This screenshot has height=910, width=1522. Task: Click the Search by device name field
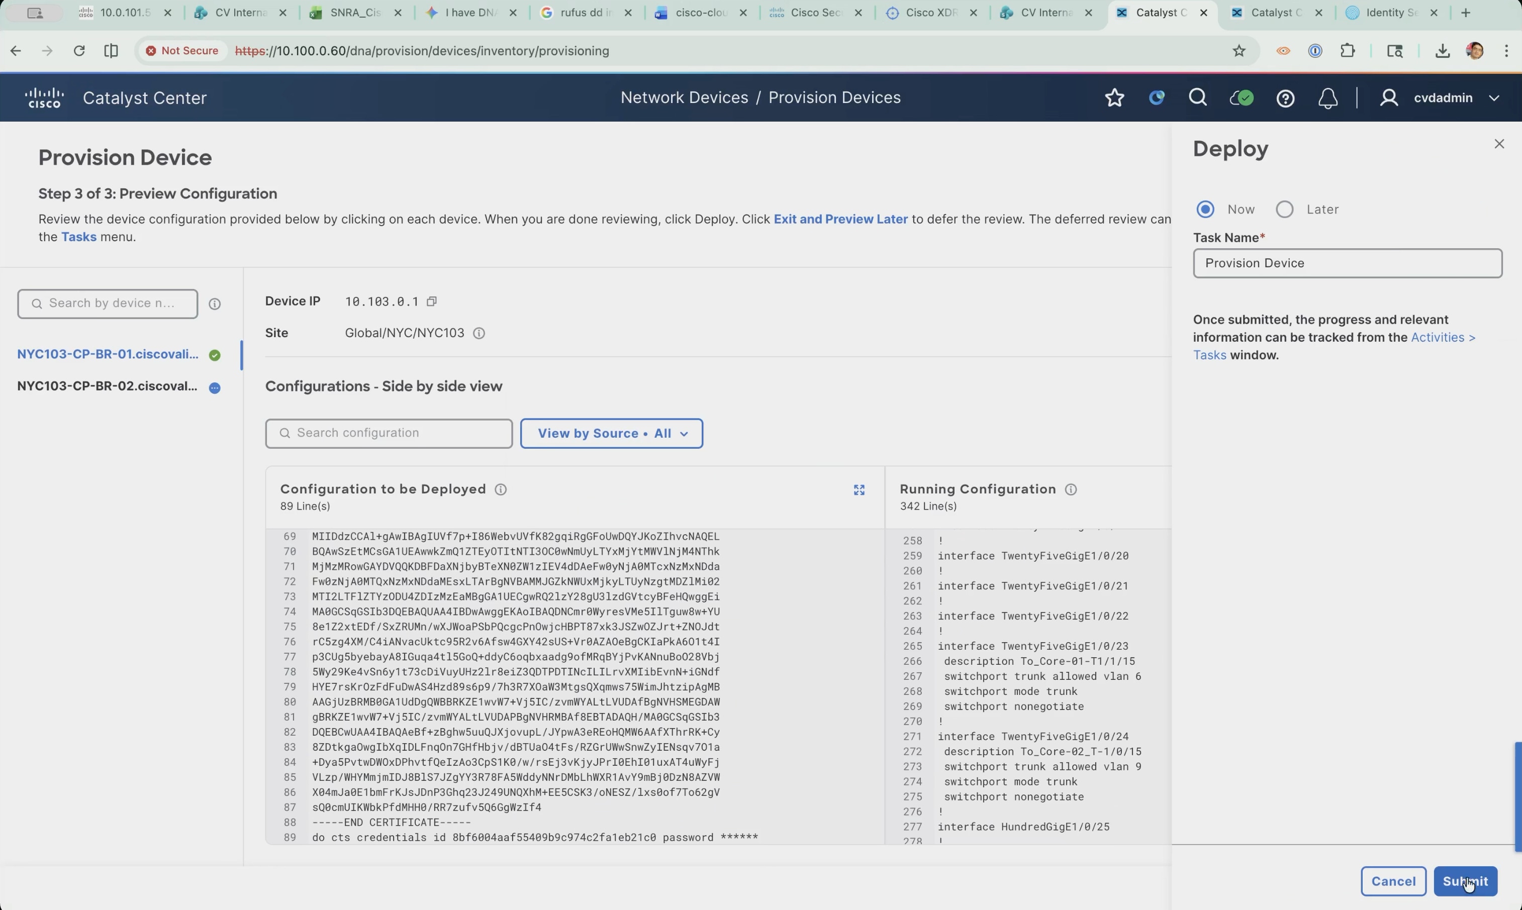[x=107, y=304]
